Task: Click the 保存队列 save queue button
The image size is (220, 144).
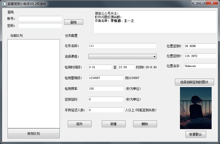Action: 33,134
